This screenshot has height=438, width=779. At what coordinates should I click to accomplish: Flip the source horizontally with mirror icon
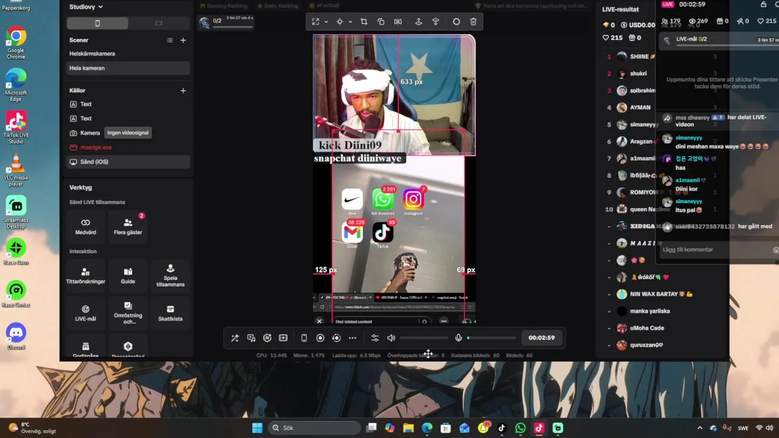tap(398, 21)
